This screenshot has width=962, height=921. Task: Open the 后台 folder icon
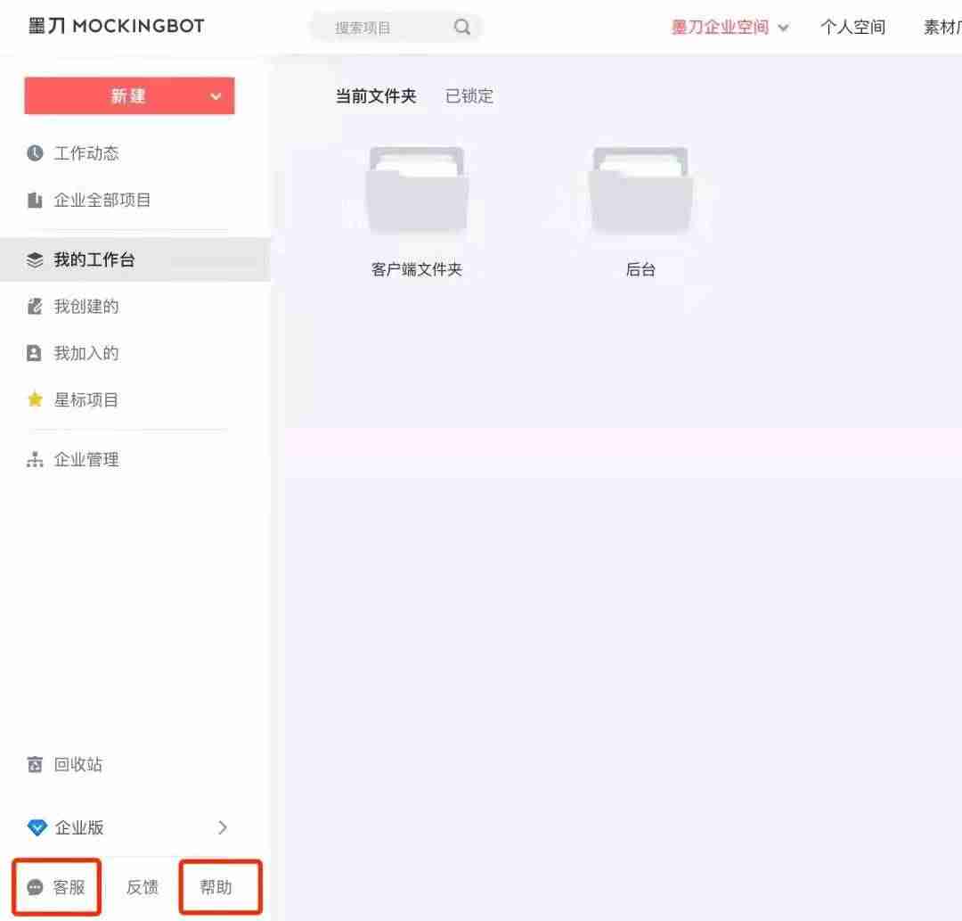click(640, 190)
